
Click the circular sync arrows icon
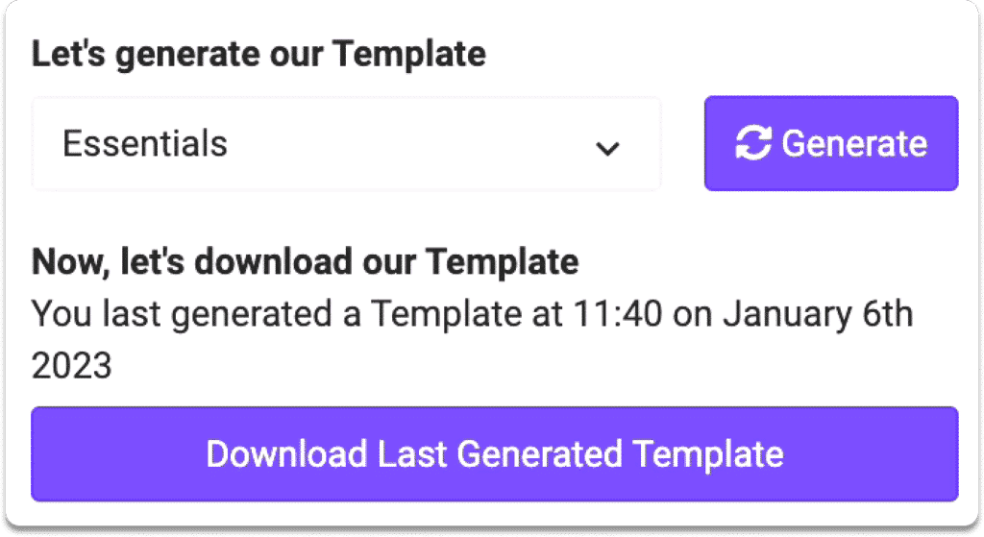point(753,143)
